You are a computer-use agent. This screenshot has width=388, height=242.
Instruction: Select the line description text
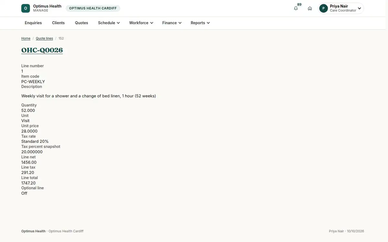coord(89,96)
